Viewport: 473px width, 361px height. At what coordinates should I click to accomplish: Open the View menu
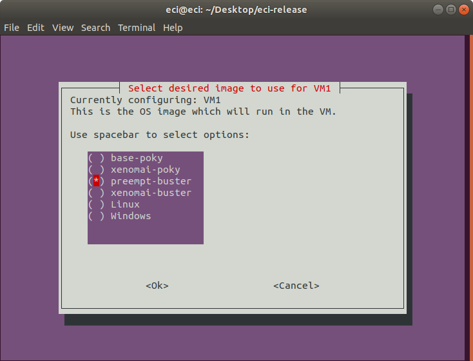pos(63,28)
